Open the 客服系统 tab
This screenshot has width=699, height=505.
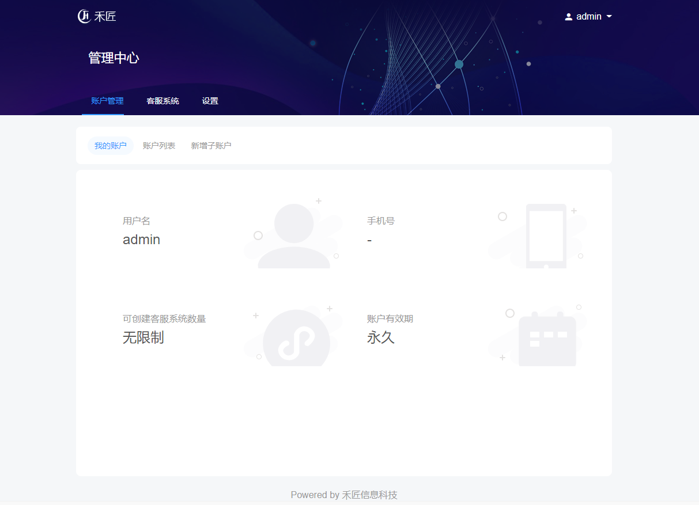click(x=163, y=101)
